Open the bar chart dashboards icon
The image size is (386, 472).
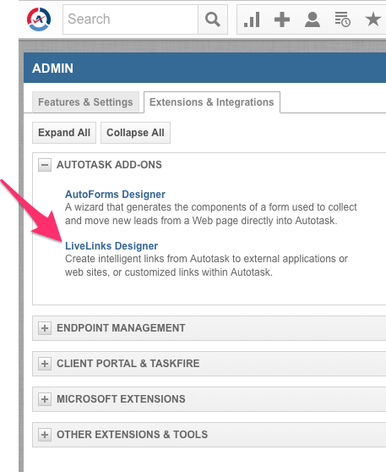coord(252,19)
